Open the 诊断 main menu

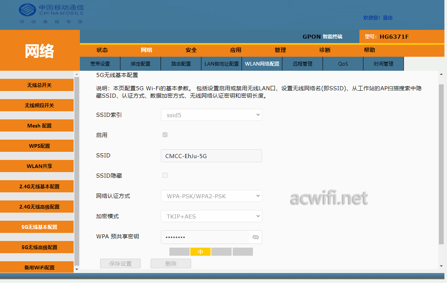325,50
